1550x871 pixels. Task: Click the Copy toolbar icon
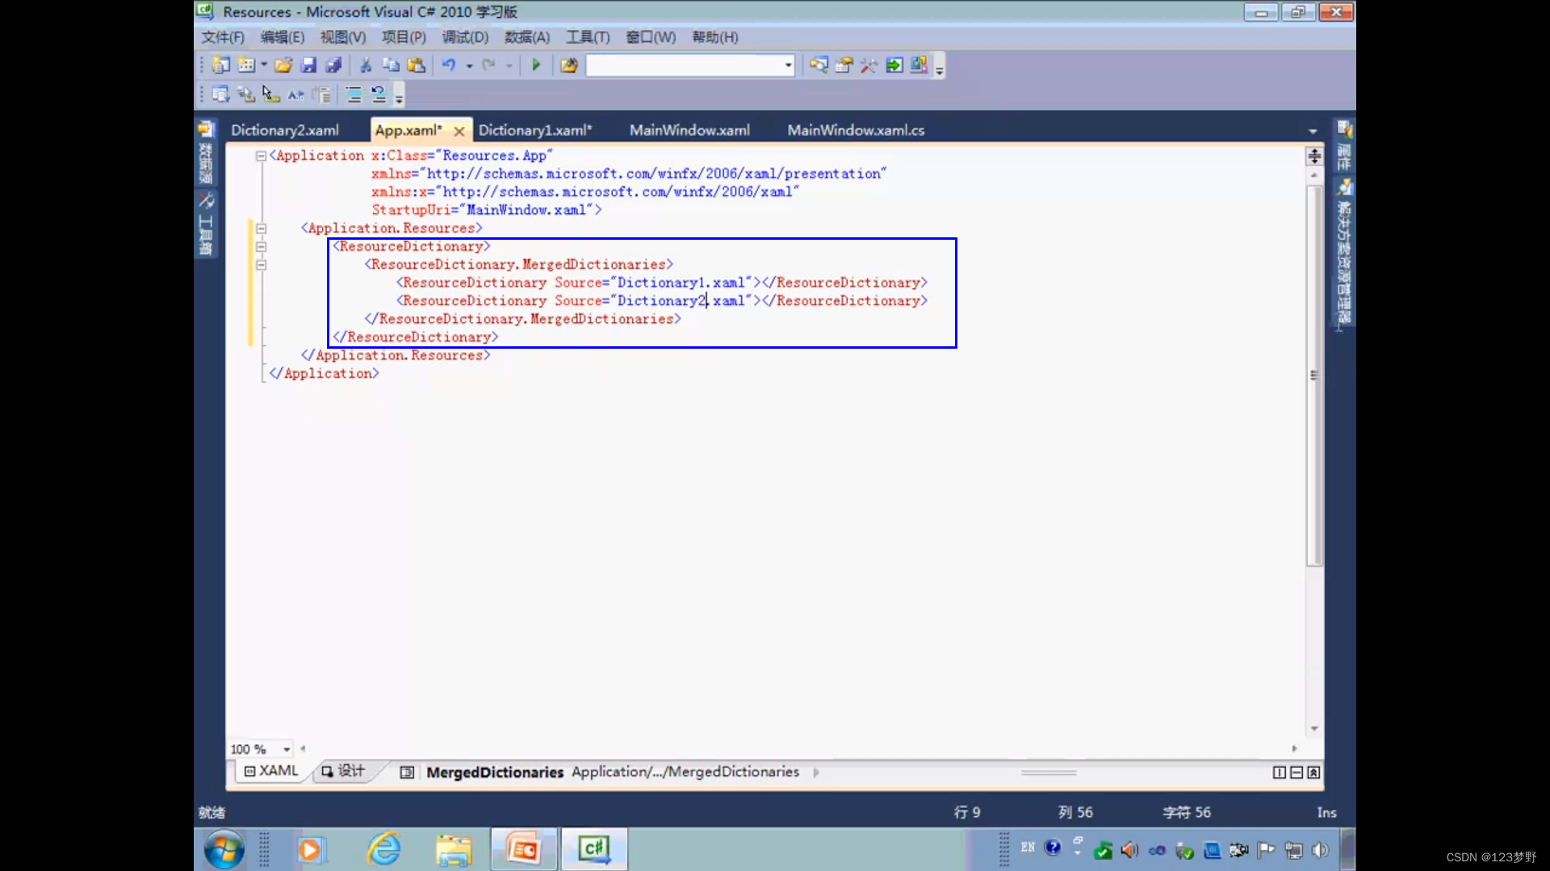click(391, 65)
